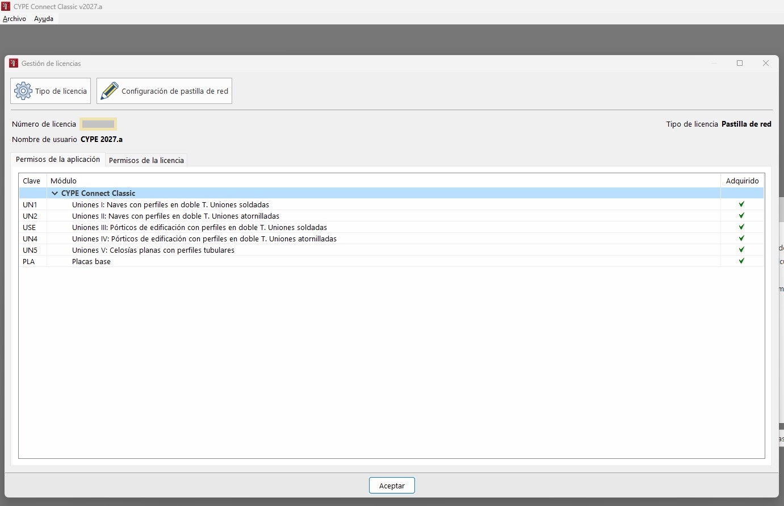Click the acquired checkmark for USE
Viewport: 784px width, 506px height.
[x=741, y=227]
